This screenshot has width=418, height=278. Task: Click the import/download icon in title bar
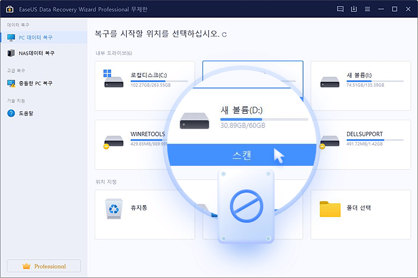354,9
